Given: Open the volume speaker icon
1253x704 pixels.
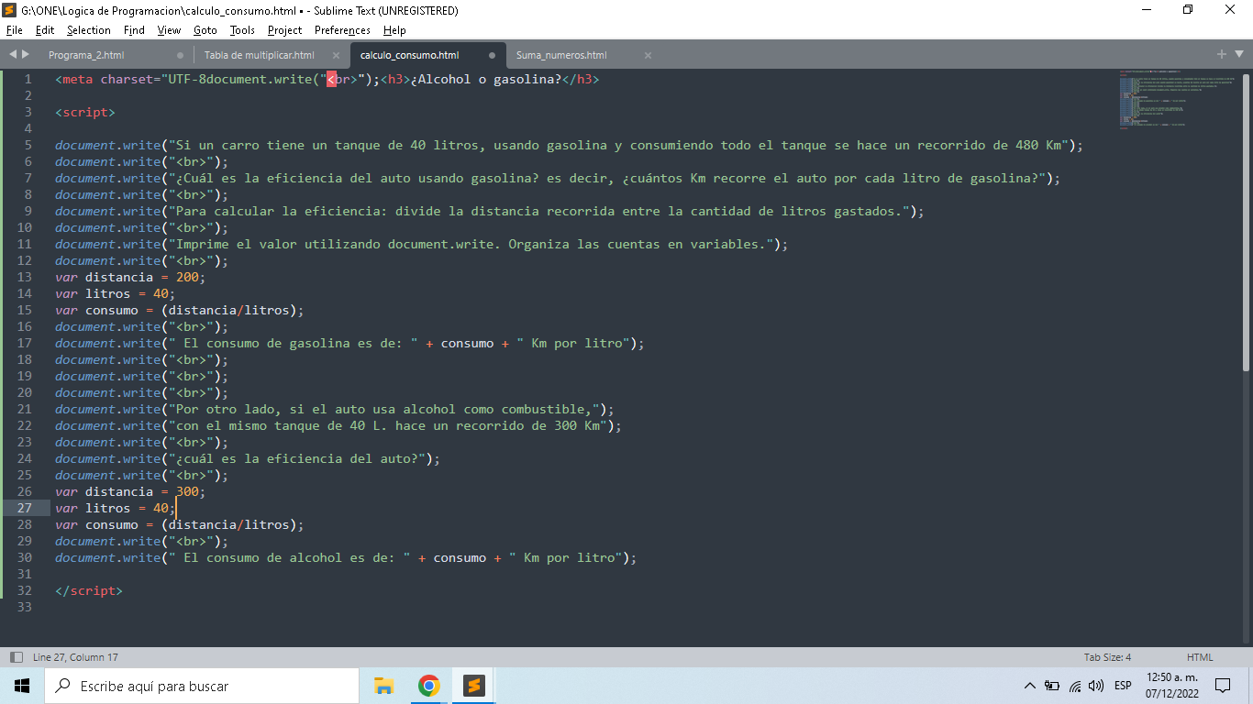Looking at the screenshot, I should coord(1096,686).
